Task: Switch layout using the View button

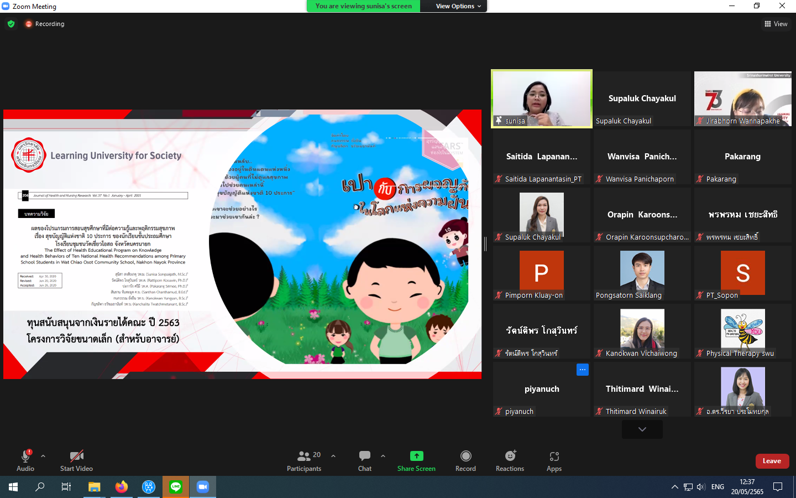Action: 776,24
